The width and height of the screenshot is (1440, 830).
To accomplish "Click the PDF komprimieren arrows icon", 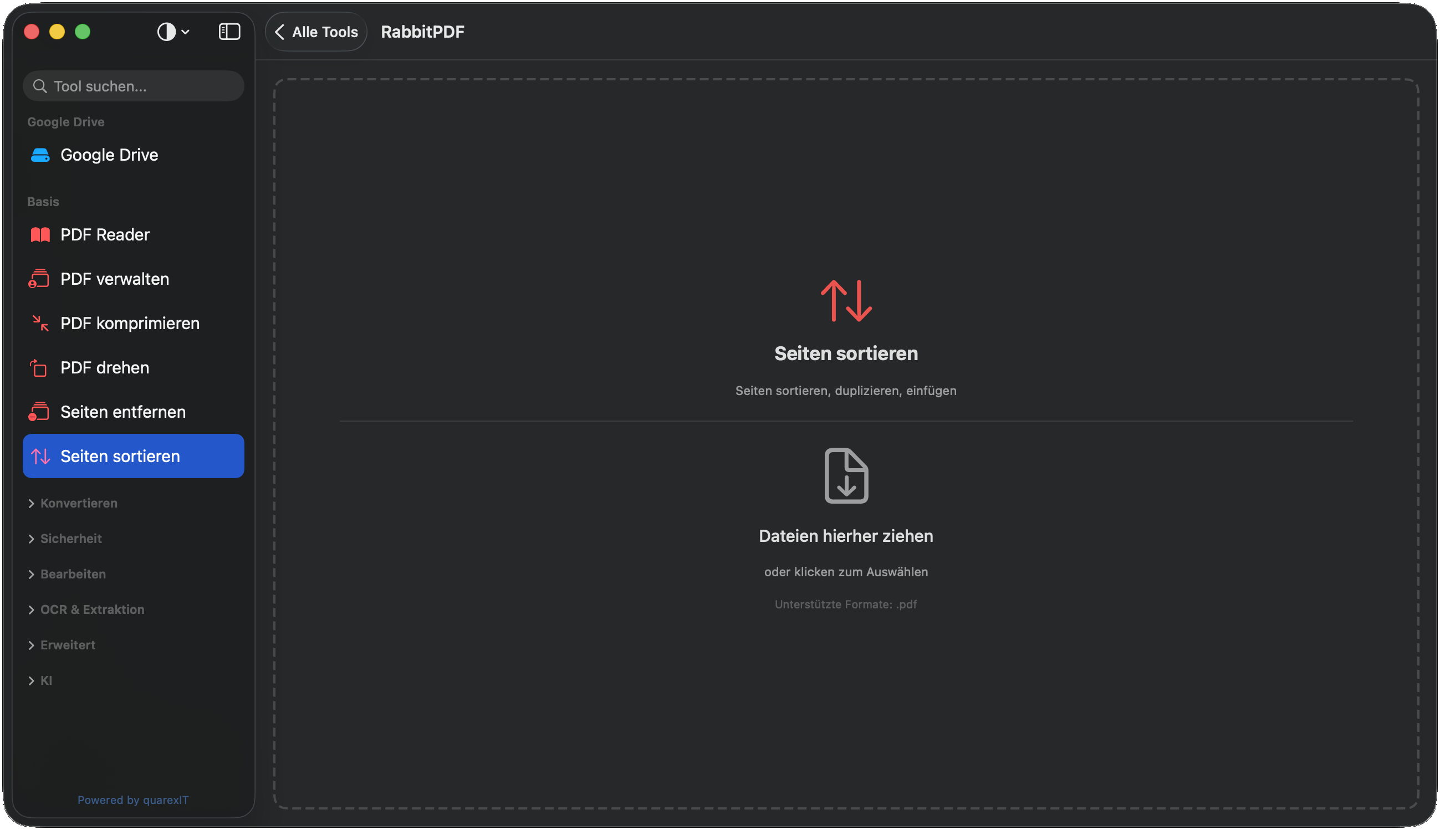I will coord(40,323).
